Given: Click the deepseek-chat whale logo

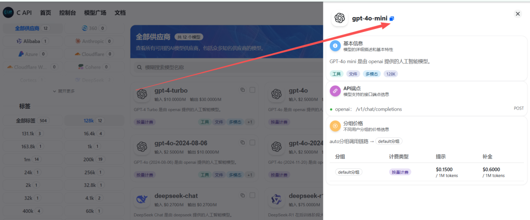Looking at the screenshot, I should 142,199.
